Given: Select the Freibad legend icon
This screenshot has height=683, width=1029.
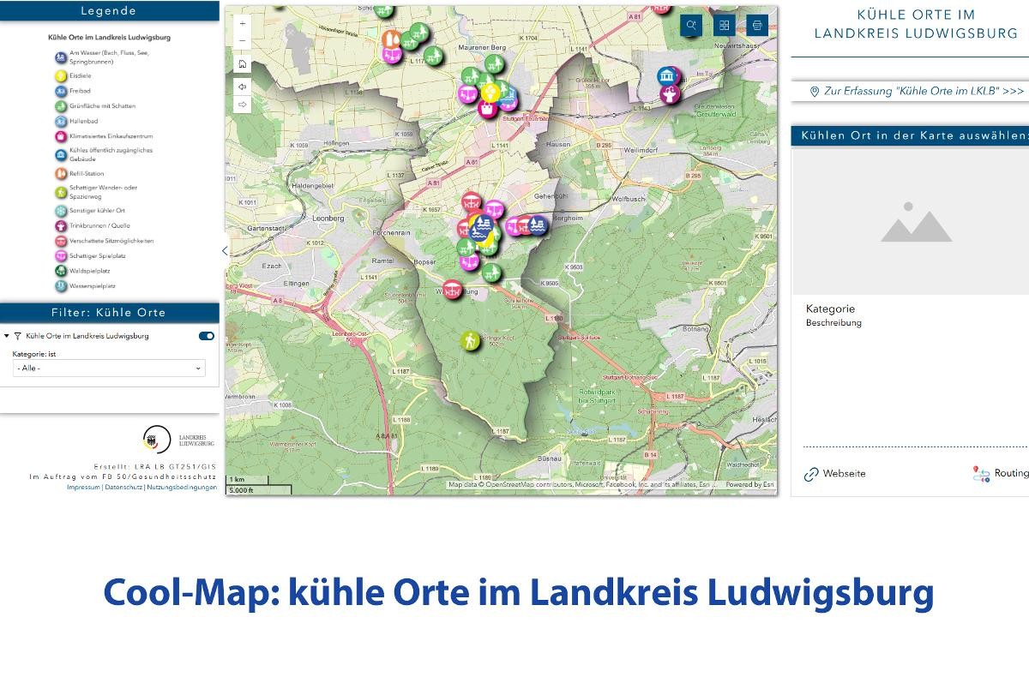Looking at the screenshot, I should [x=60, y=90].
